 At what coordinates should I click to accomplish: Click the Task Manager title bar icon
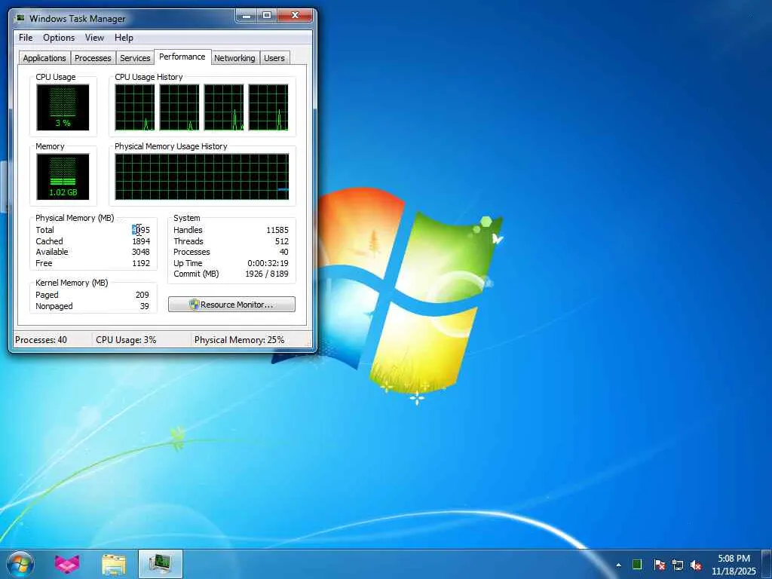click(x=20, y=18)
